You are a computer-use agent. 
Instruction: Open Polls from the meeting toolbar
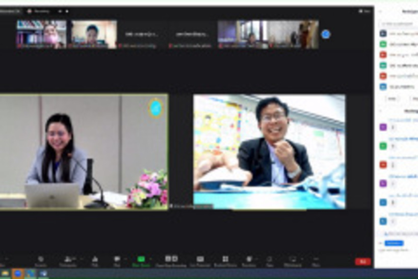click(x=95, y=261)
